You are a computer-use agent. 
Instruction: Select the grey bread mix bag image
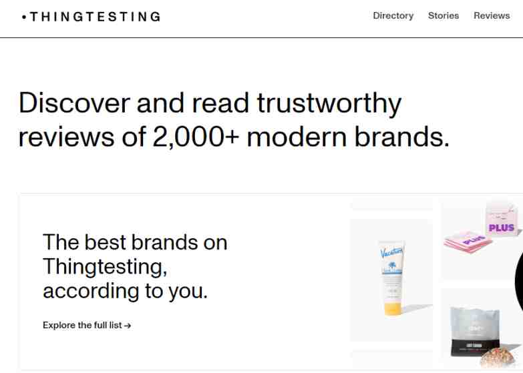click(x=475, y=332)
